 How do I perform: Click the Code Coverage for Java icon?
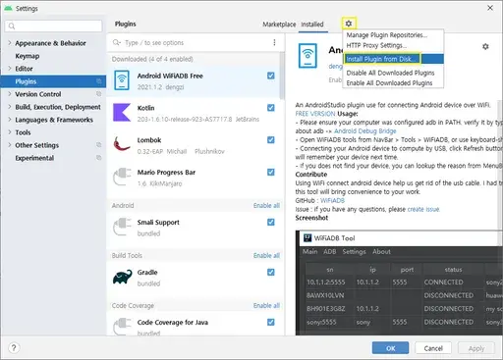122,327
